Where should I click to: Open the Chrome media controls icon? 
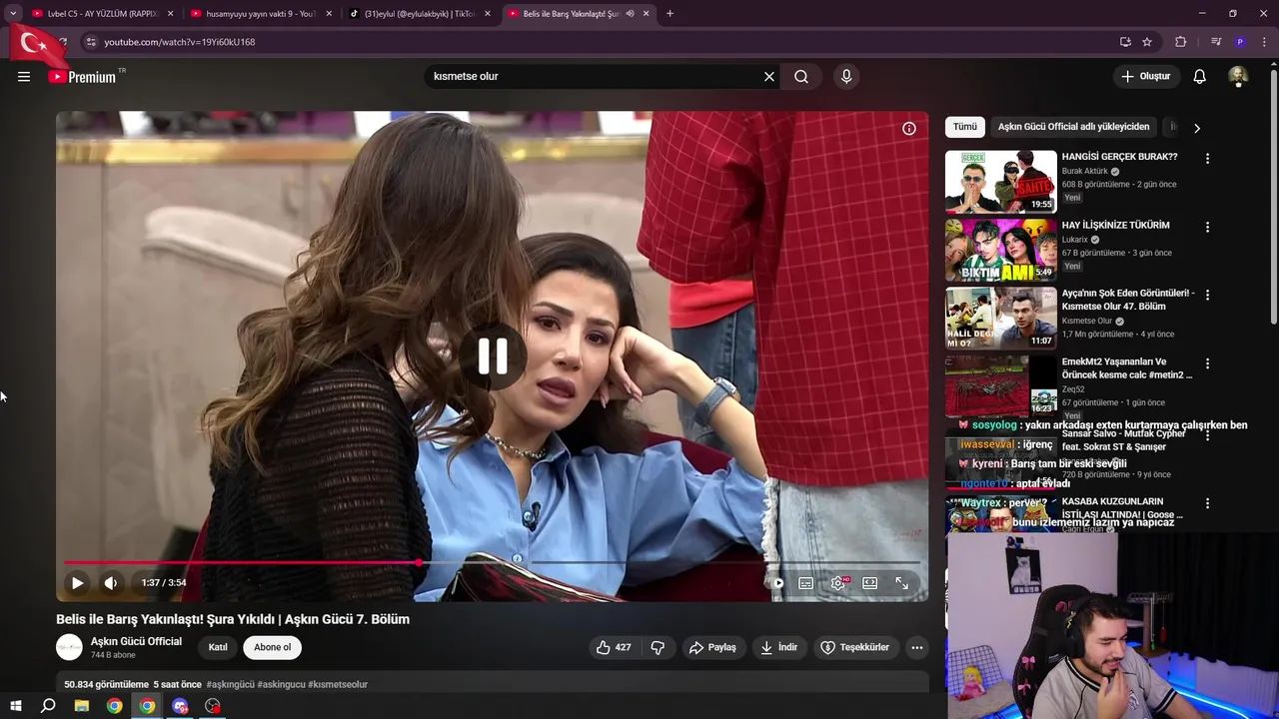[1216, 42]
